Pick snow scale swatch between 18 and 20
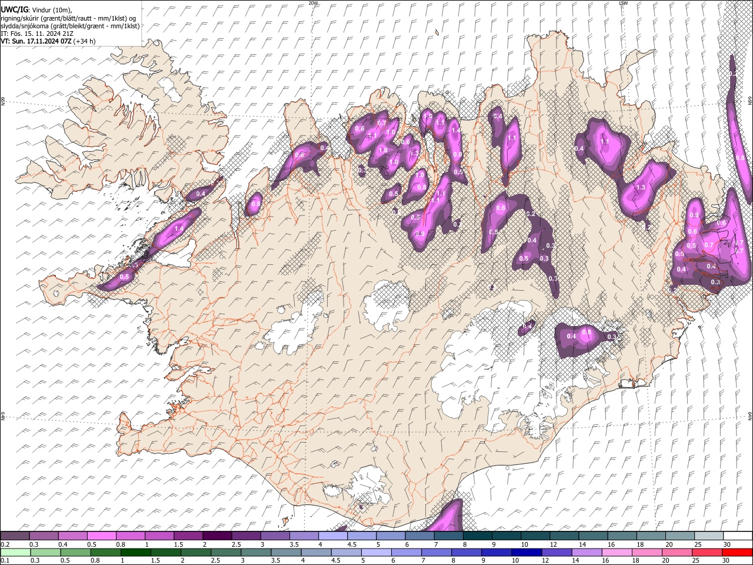Viewport: 753px width, 565px height. 651,536
